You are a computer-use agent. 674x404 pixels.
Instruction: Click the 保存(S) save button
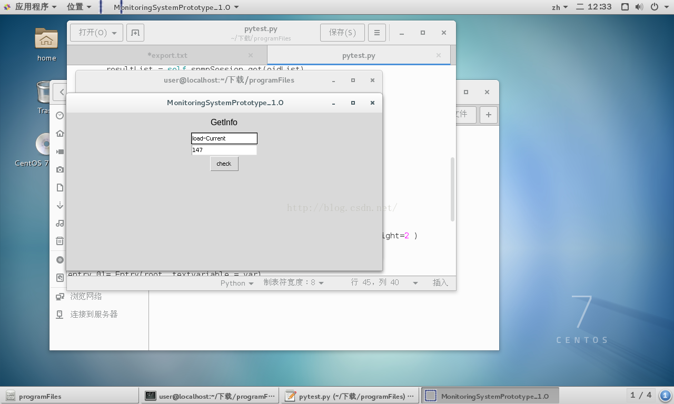[x=342, y=32]
